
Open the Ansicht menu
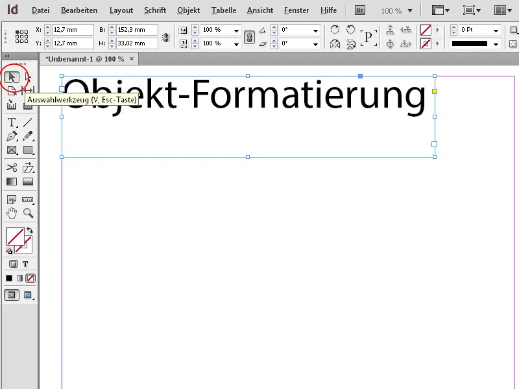[260, 10]
